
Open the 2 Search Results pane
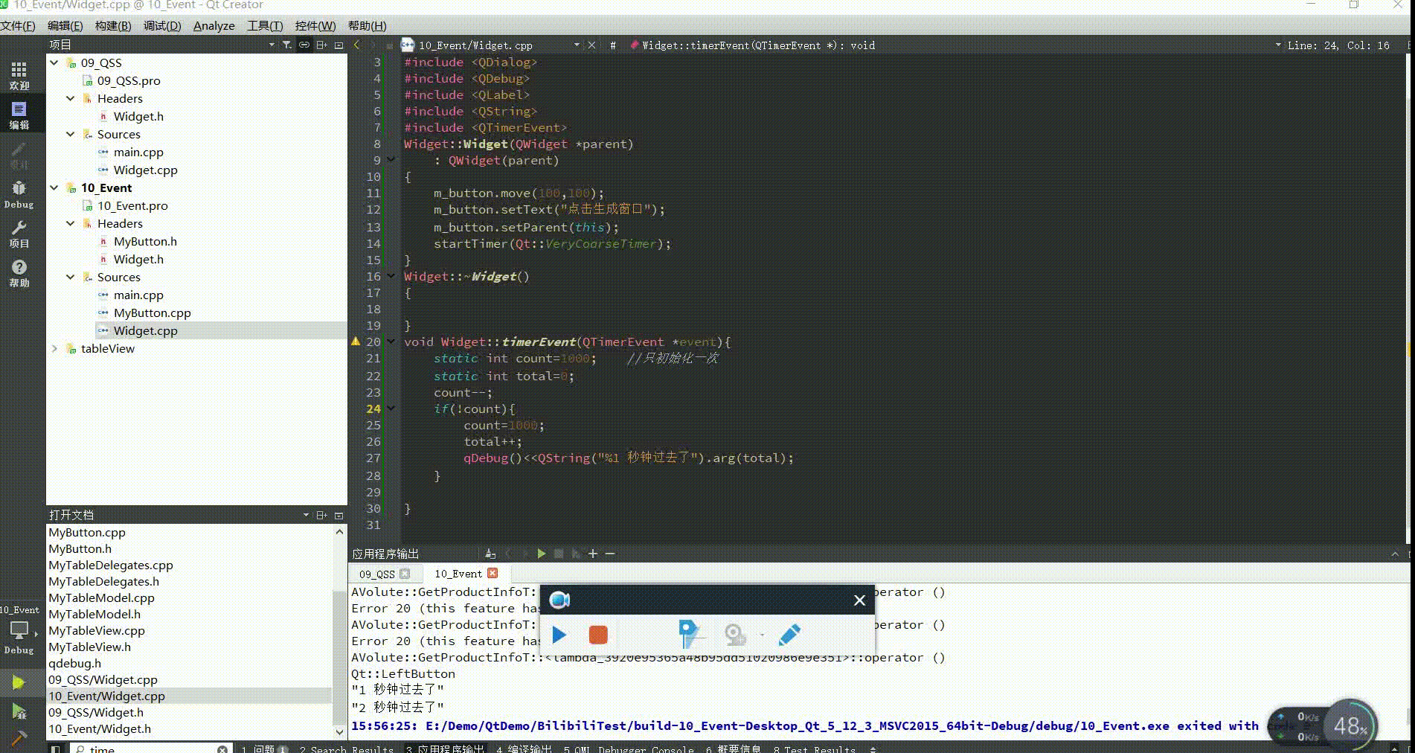click(x=346, y=749)
